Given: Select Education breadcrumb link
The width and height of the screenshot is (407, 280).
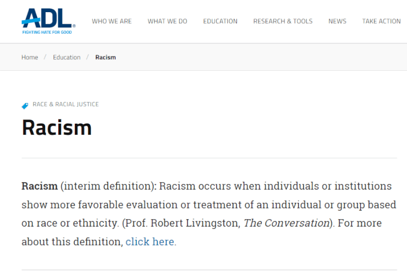Looking at the screenshot, I should point(67,57).
